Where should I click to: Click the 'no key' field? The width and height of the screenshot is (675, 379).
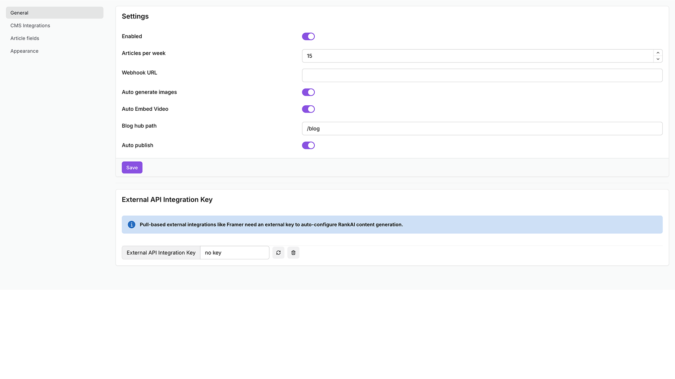pos(234,252)
